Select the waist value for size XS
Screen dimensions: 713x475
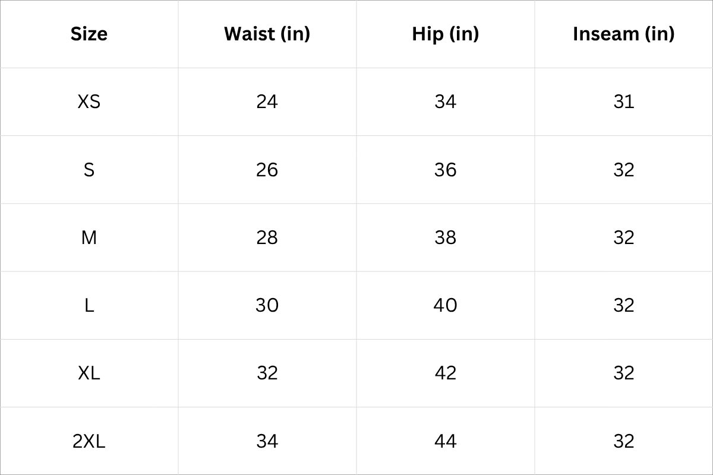[267, 102]
